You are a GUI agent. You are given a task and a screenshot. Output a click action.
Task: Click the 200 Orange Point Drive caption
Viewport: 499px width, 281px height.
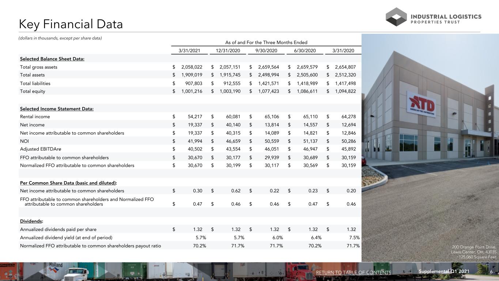pyautogui.click(x=474, y=252)
